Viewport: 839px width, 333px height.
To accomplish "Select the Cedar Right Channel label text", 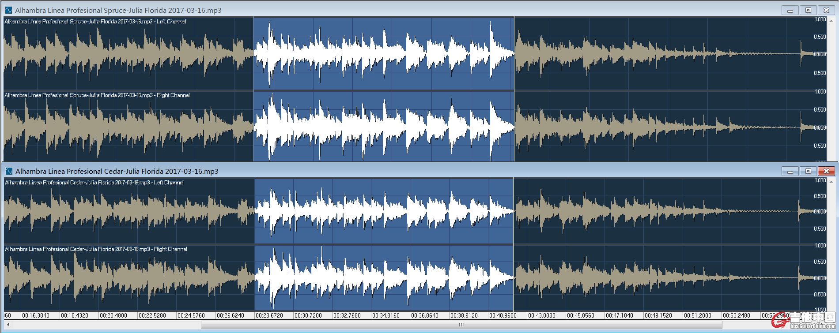I will 96,249.
